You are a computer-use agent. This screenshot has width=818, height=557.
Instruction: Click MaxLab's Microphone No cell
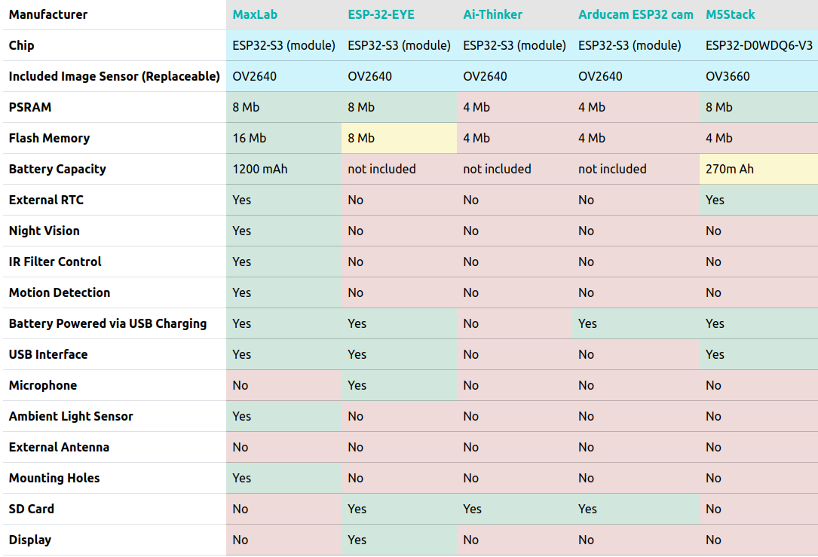tap(283, 385)
